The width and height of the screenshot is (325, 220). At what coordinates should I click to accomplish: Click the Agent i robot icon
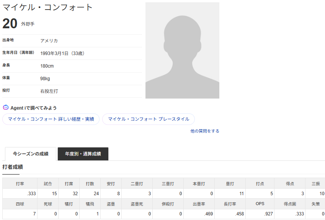[x=6, y=108]
